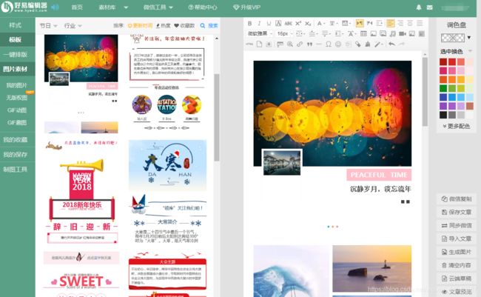Select the 图片素材 sidebar tab
Viewport: 481px width, 297px height.
(x=16, y=70)
